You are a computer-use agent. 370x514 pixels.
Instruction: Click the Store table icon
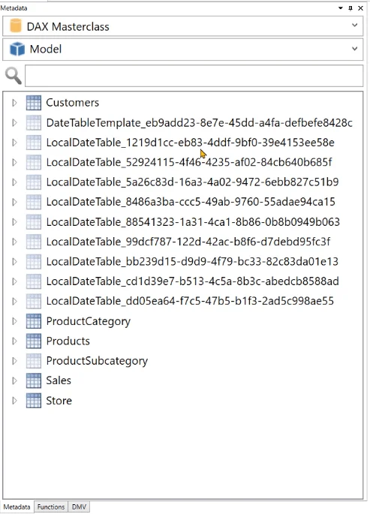[34, 401]
